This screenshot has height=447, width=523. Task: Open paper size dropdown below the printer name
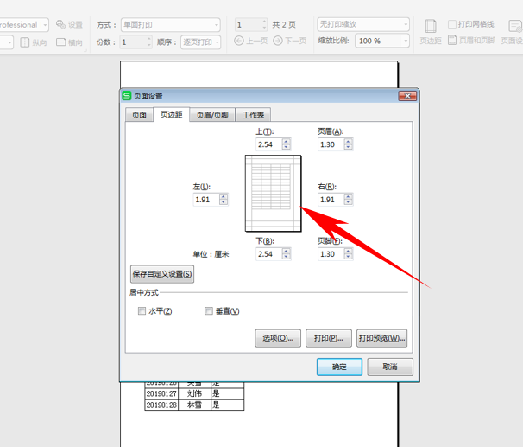pyautogui.click(x=9, y=42)
